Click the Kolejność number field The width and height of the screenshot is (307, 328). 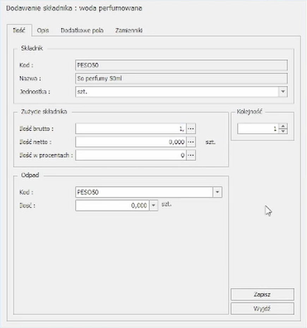tap(258, 129)
